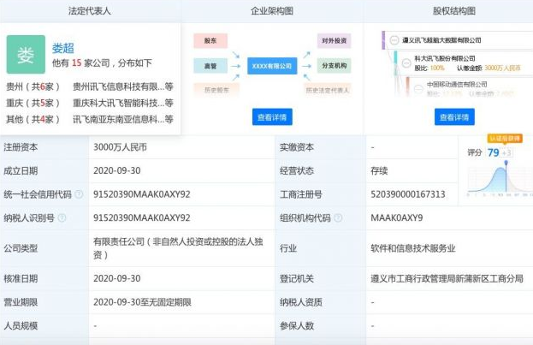The image size is (533, 345).
Task: Click the 认证低获得 orange badge
Action: (x=505, y=138)
